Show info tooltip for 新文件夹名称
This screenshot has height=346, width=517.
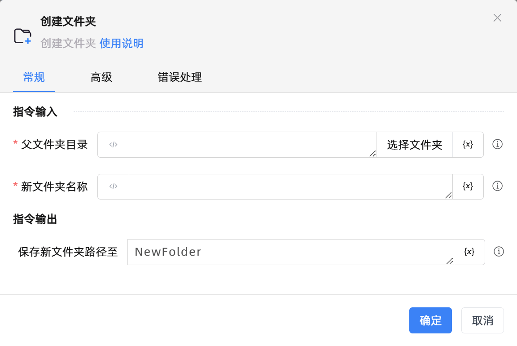click(497, 186)
